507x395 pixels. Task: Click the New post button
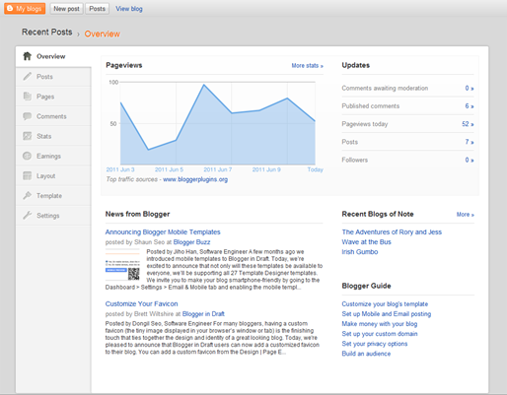pyautogui.click(x=66, y=9)
